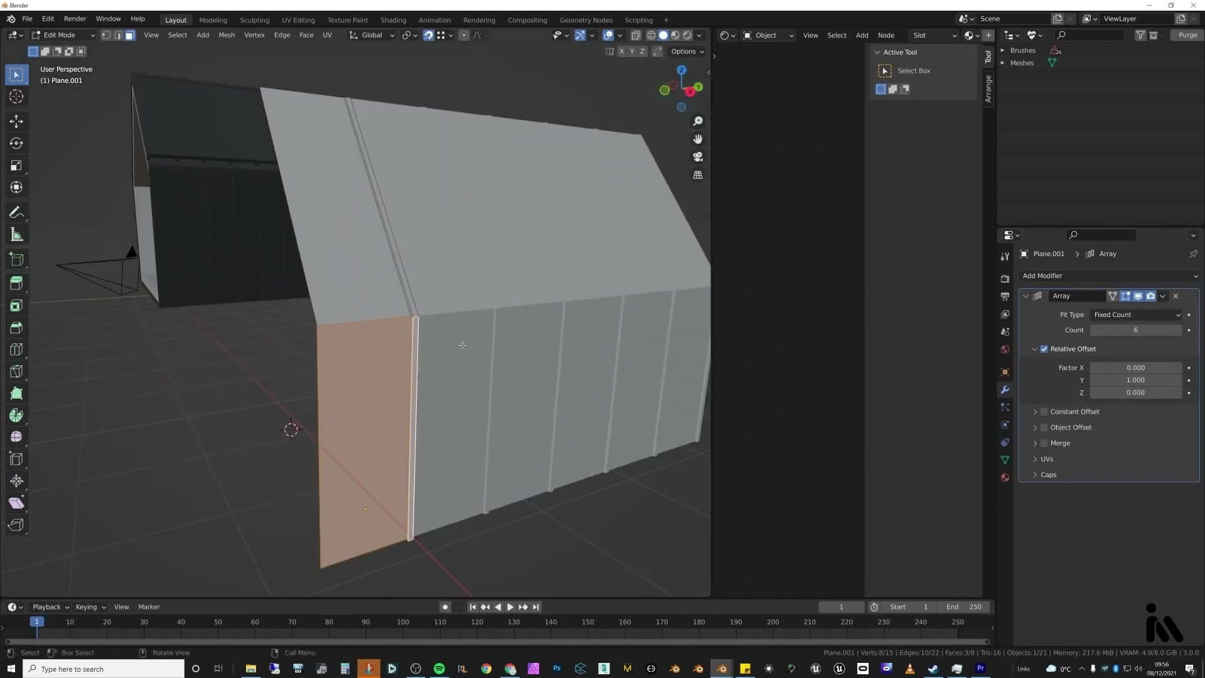Open the Fit Type Fixed Count dropdown

tap(1137, 315)
